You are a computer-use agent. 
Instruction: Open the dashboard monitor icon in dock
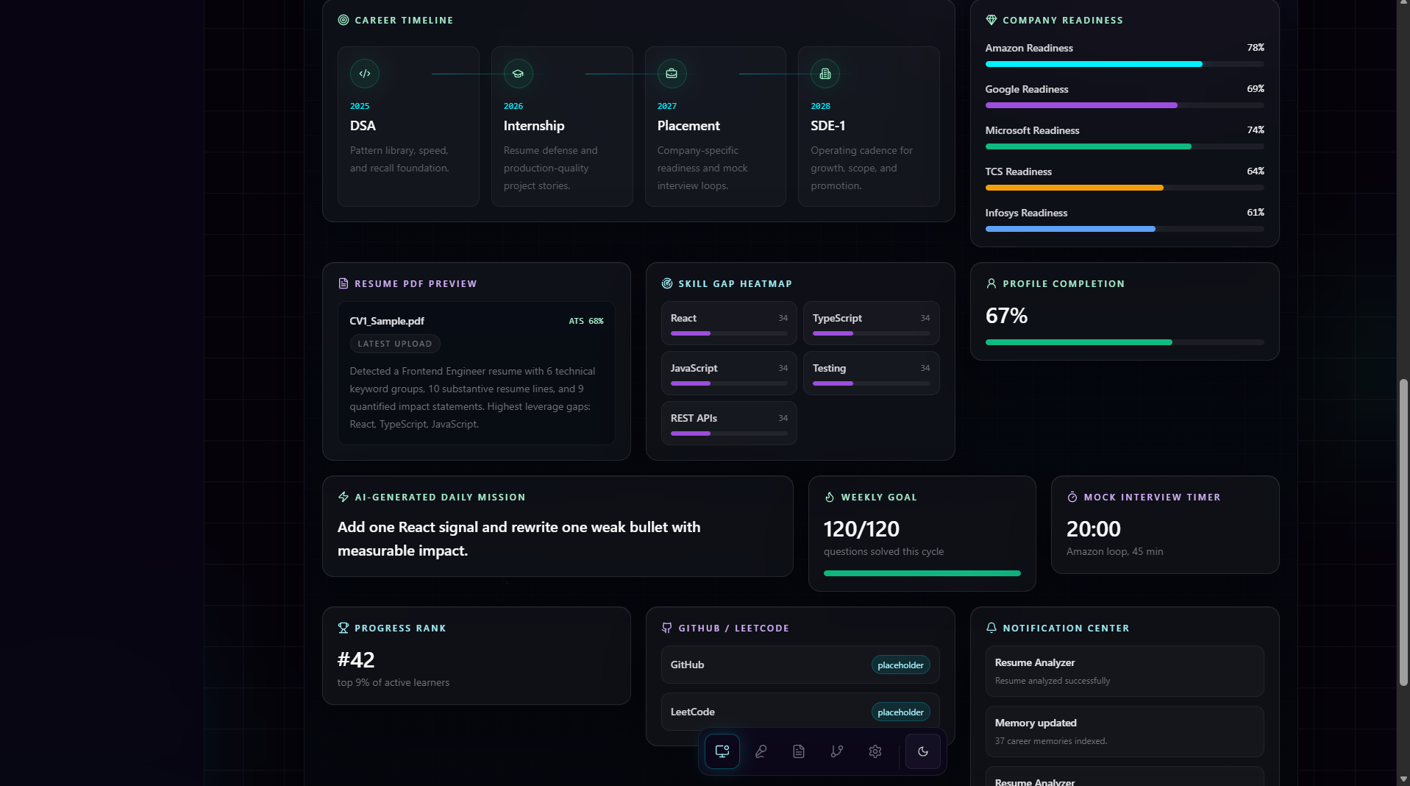(722, 751)
